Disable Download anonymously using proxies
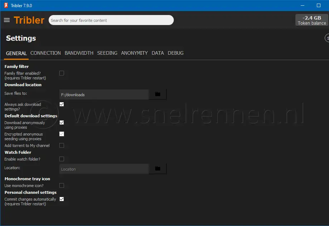The height and width of the screenshot is (226, 329). (x=62, y=123)
